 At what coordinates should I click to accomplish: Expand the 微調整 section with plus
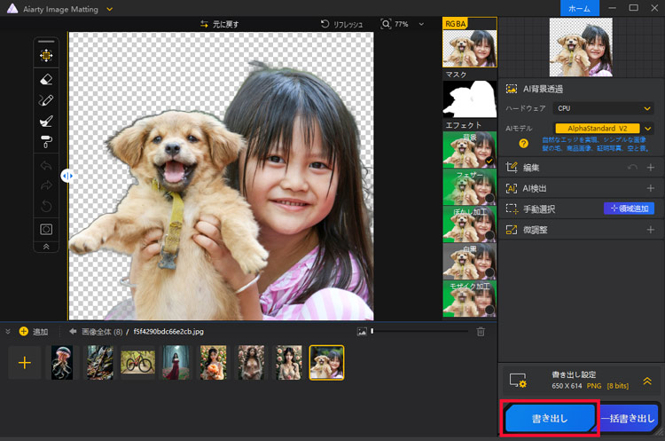(651, 230)
